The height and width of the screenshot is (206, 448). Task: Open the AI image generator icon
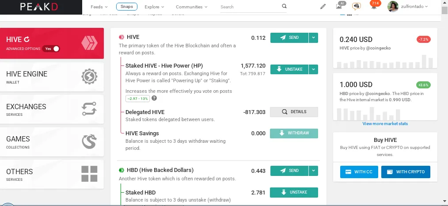[x=339, y=6]
